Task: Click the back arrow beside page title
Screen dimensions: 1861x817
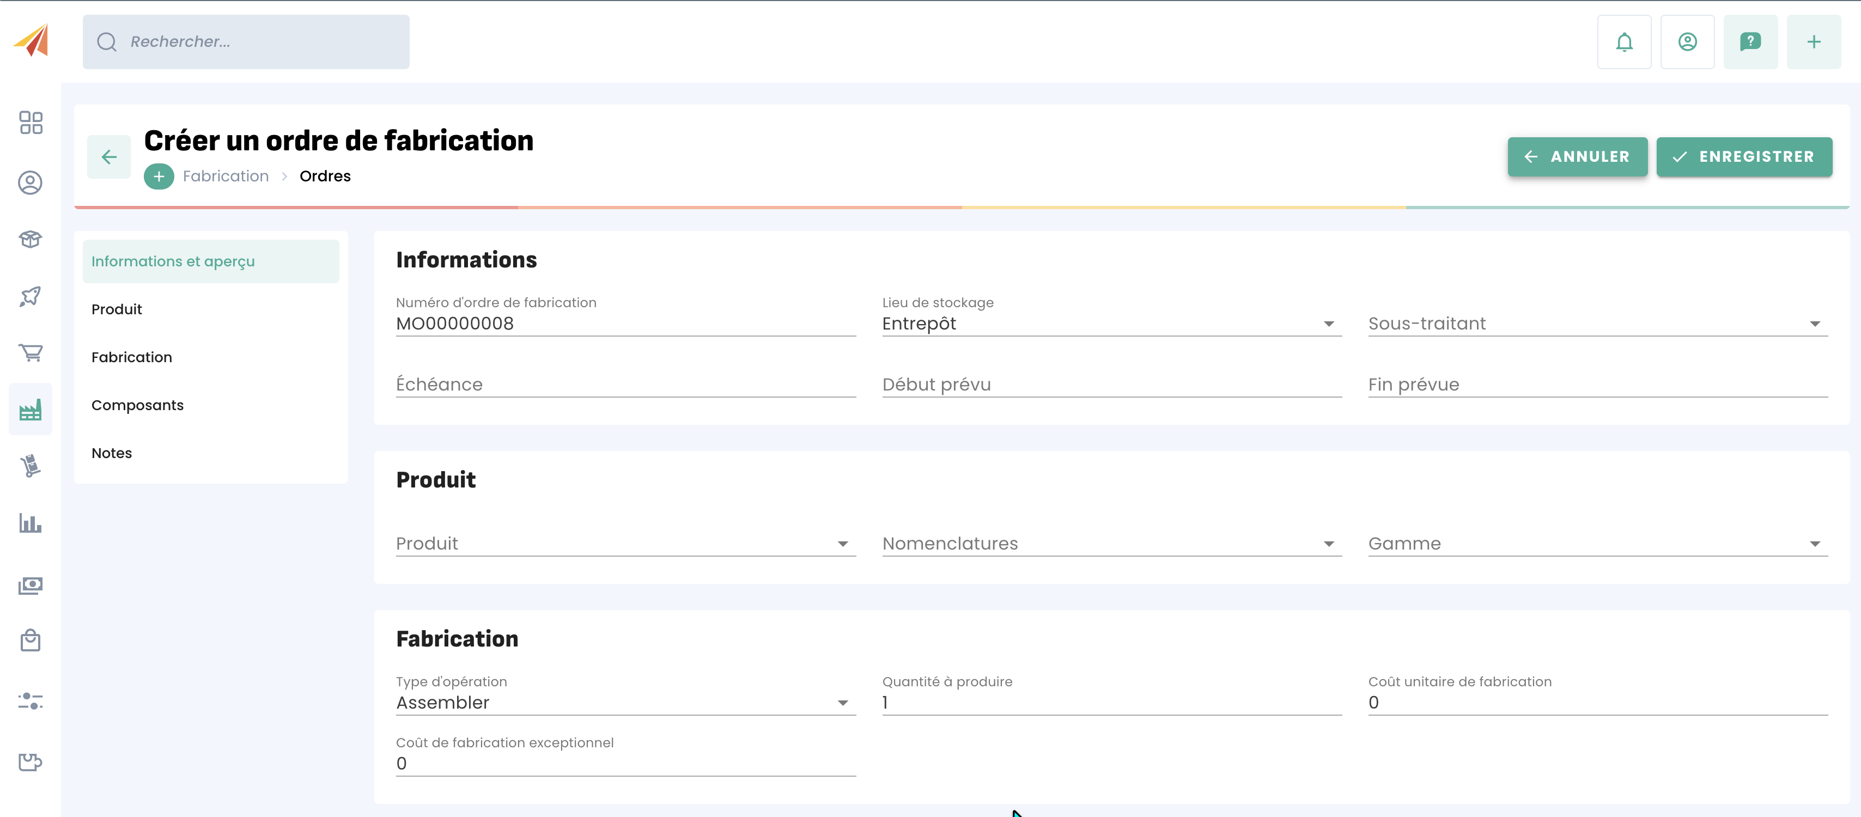Action: tap(109, 157)
